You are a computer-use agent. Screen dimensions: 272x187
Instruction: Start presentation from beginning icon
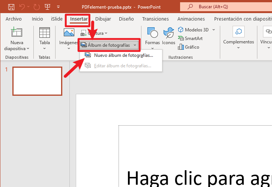click(47, 7)
